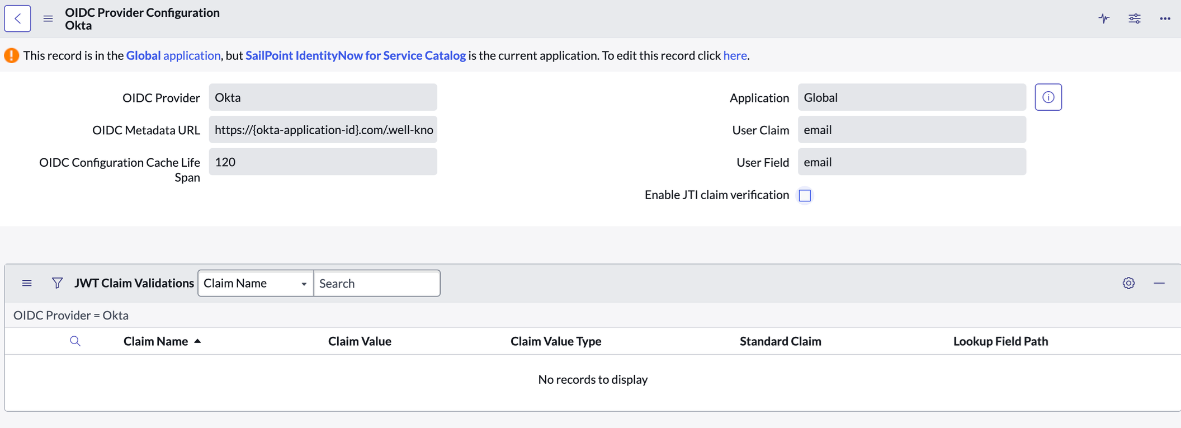Viewport: 1181px width, 428px height.
Task: Click the User Field input
Action: click(912, 162)
